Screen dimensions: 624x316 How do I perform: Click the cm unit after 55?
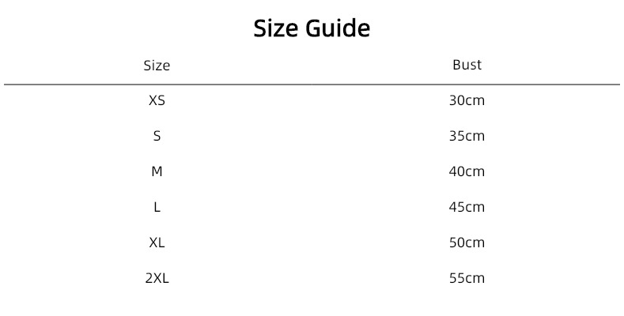coord(475,280)
